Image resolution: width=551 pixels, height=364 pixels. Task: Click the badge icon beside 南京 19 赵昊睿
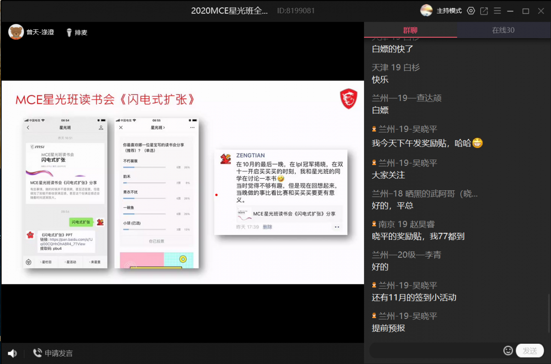[x=374, y=224]
